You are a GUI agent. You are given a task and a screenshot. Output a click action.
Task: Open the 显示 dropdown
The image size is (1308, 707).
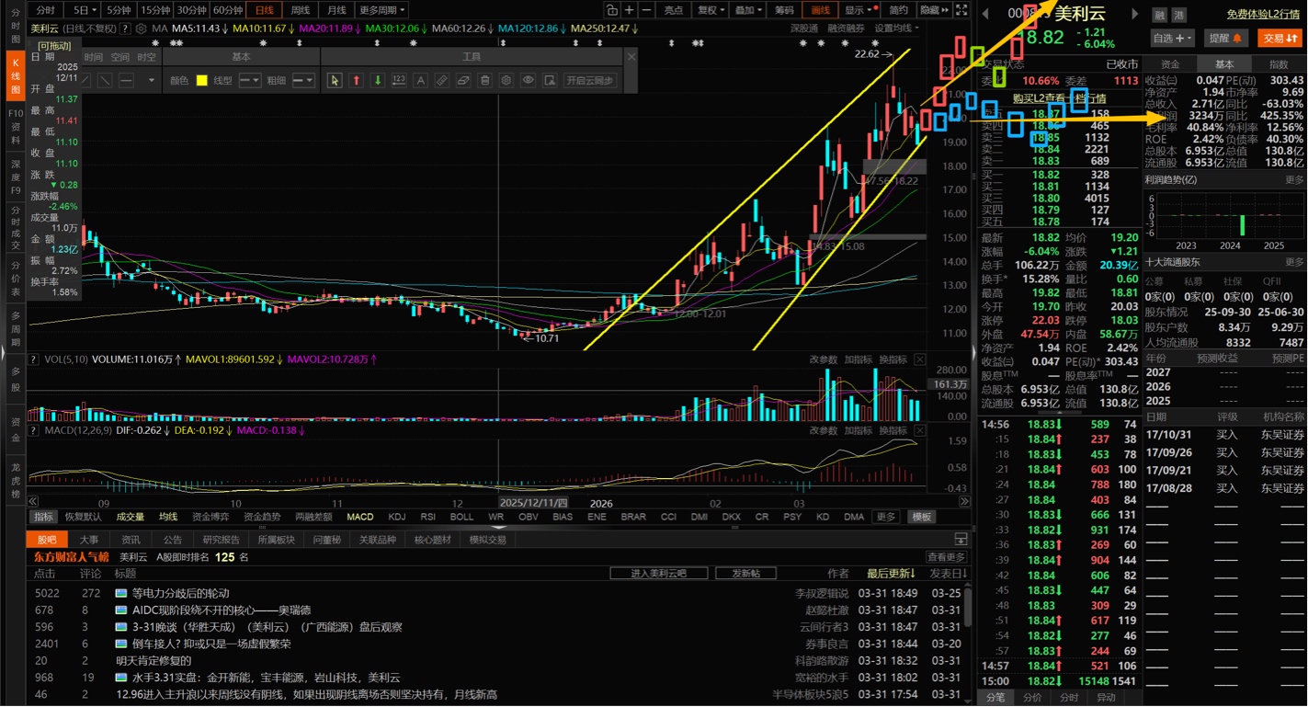[859, 10]
